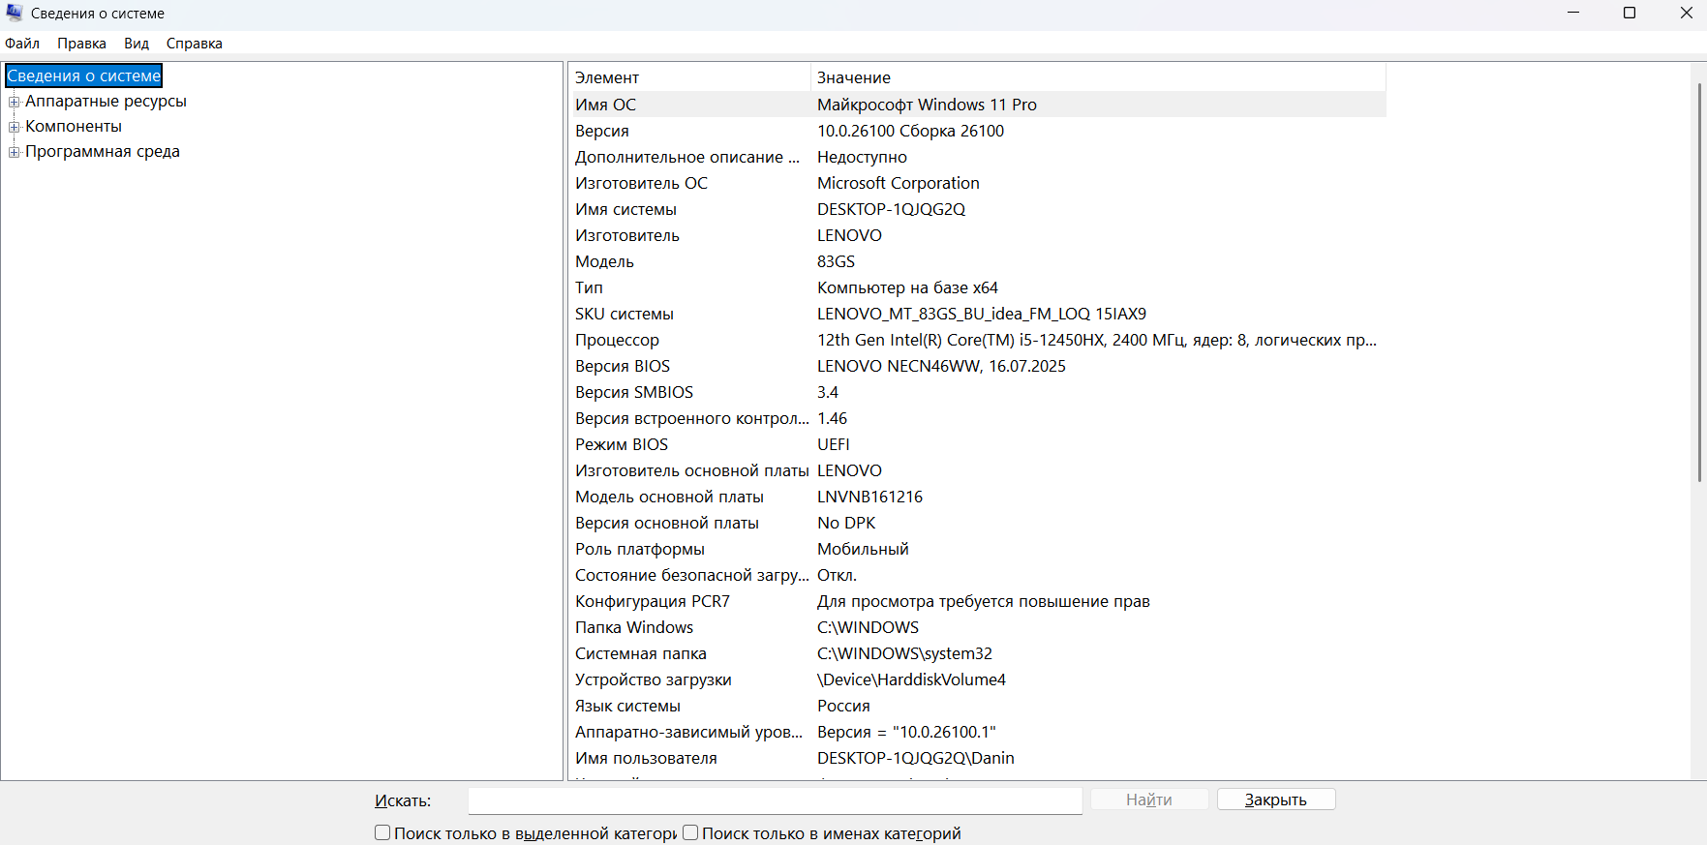Viewport: 1707px width, 845px height.
Task: Expand the Компоненты node
Action: tap(15, 127)
